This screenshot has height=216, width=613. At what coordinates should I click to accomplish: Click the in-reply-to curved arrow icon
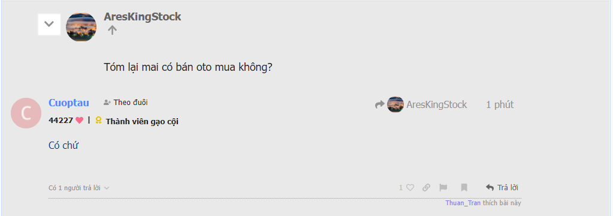(x=380, y=104)
